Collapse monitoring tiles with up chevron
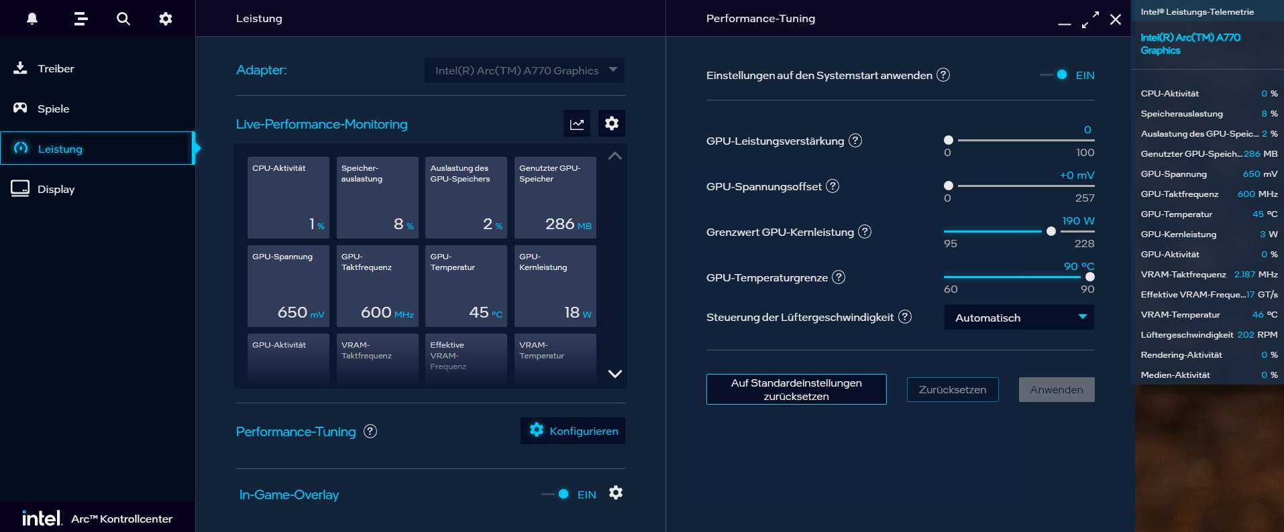 [614, 156]
